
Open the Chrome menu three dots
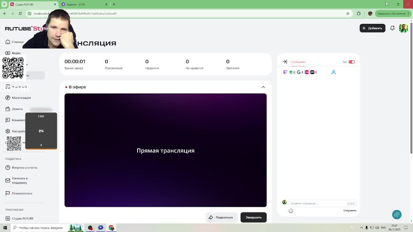[409, 14]
